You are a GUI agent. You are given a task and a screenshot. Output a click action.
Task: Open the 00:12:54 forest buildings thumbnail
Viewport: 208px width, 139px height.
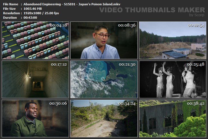point(173,40)
